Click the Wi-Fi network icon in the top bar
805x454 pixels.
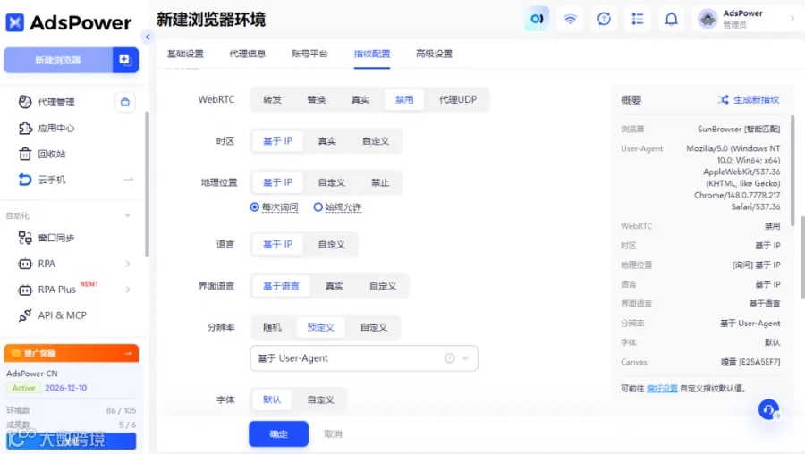click(570, 19)
